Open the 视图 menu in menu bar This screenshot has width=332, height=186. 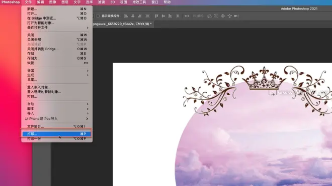pos(123,2)
